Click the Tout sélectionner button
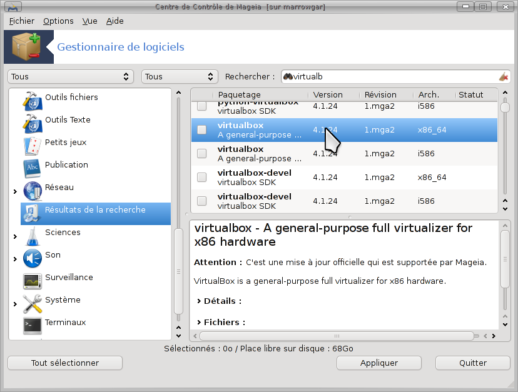This screenshot has width=518, height=392. [x=65, y=363]
